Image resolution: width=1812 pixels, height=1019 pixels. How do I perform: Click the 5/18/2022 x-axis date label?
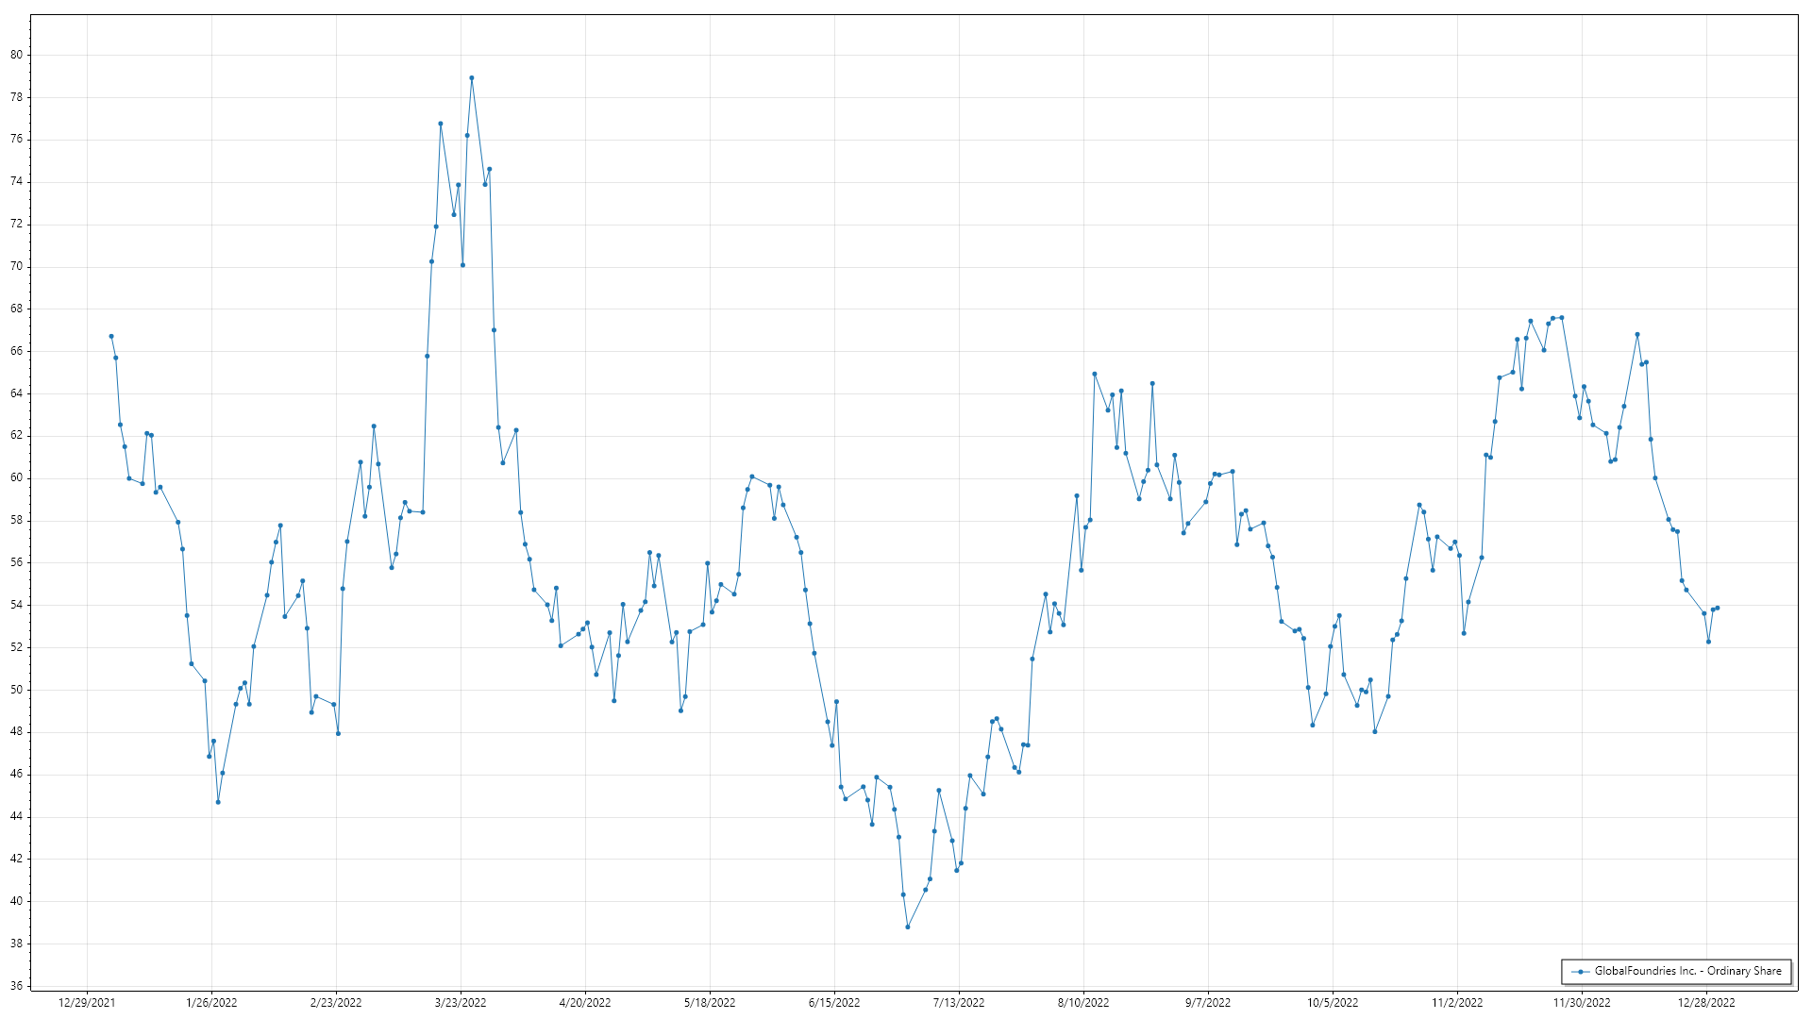pyautogui.click(x=710, y=1003)
